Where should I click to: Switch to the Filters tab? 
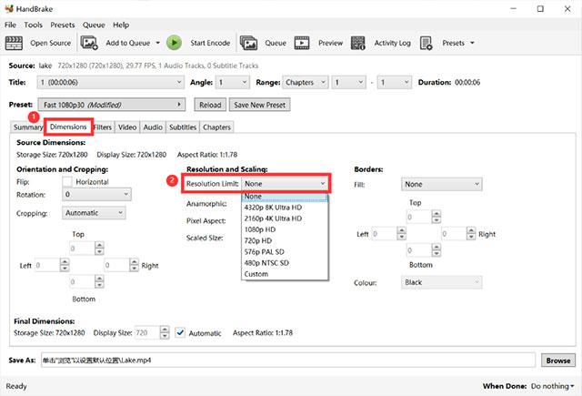tap(102, 127)
